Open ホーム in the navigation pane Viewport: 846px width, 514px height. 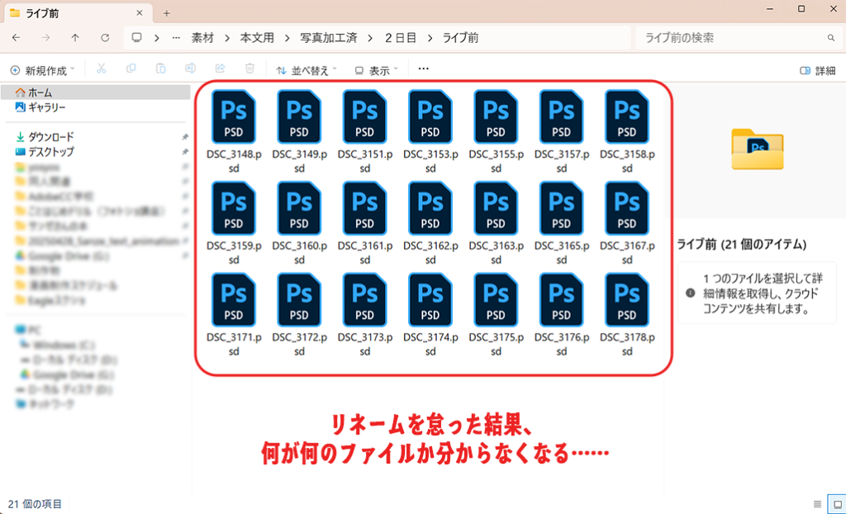pyautogui.click(x=96, y=93)
